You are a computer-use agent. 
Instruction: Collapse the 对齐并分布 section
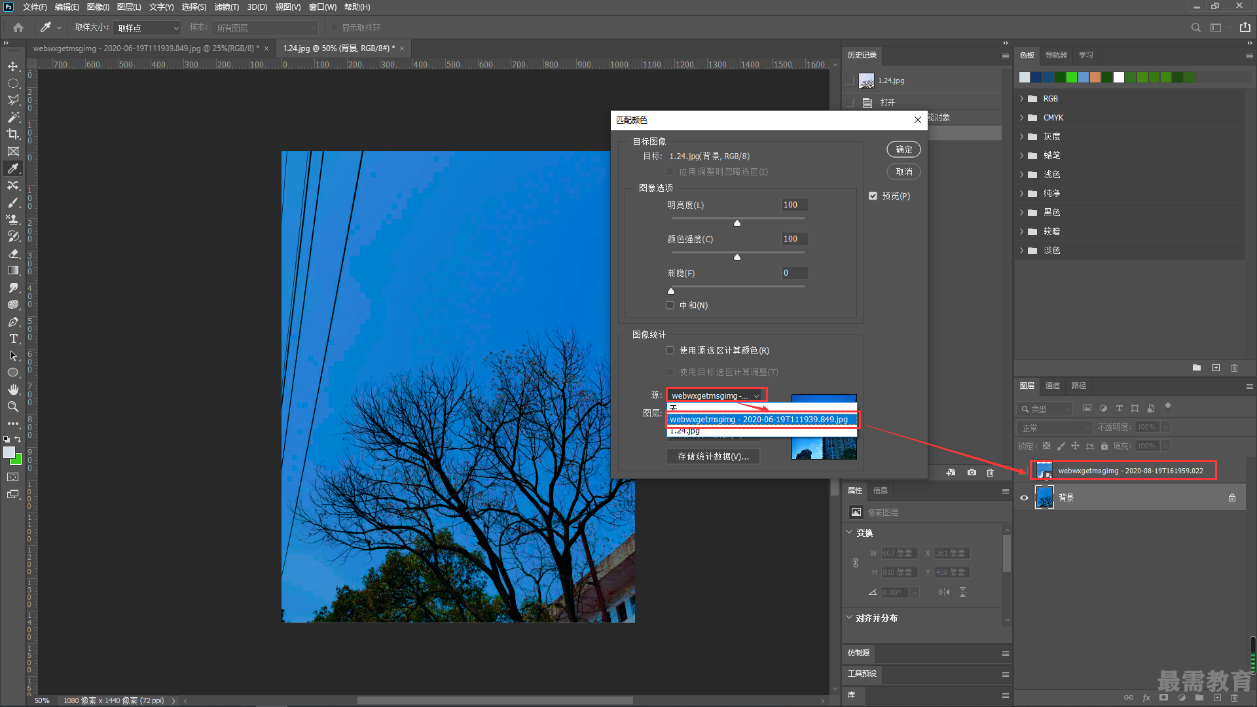click(x=849, y=617)
